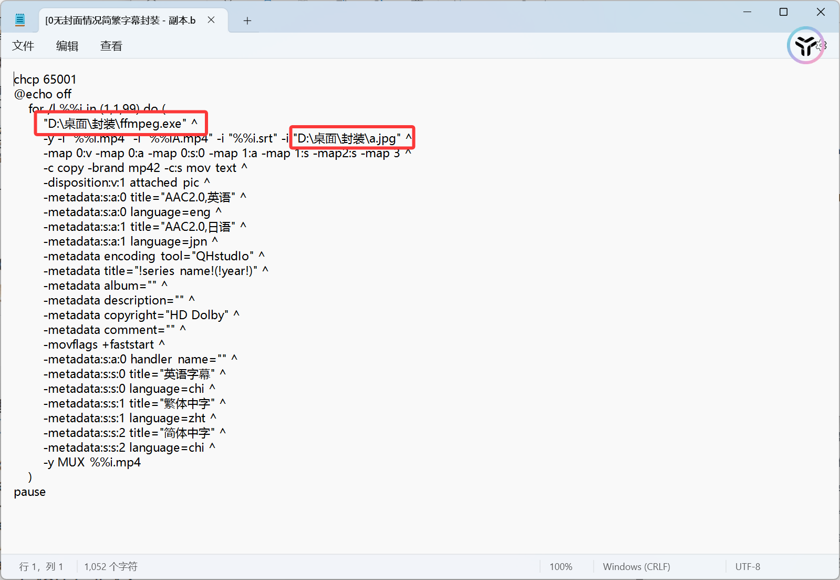Close the Notepad window
The height and width of the screenshot is (580, 840).
click(821, 12)
